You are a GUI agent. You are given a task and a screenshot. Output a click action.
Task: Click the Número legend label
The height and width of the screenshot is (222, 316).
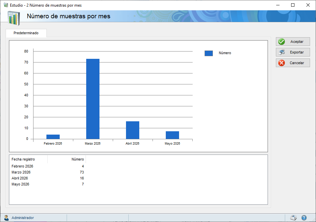click(225, 53)
